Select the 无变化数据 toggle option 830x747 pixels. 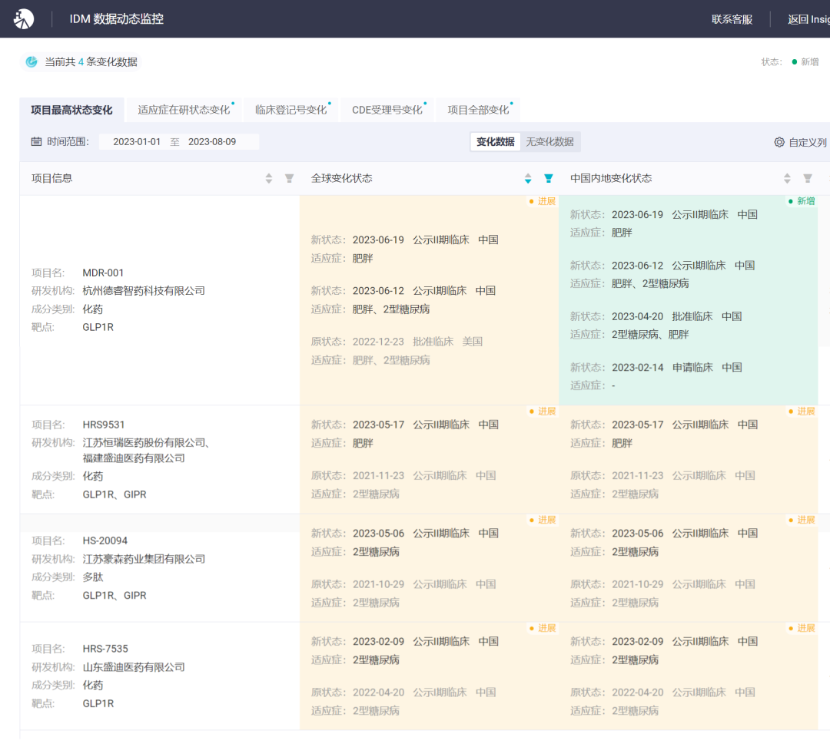[x=550, y=142]
